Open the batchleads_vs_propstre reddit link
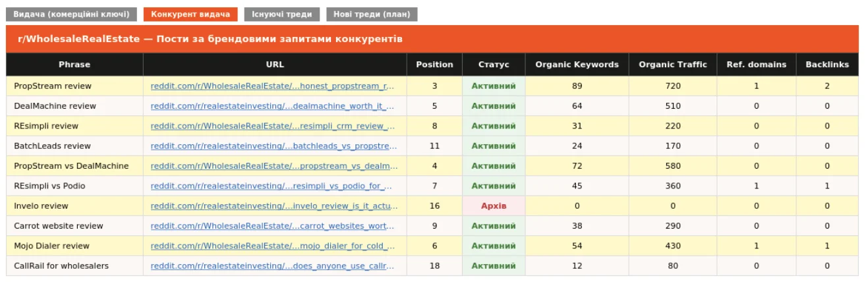The width and height of the screenshot is (866, 282). 274,146
